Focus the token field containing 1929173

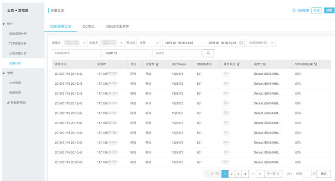127,53
